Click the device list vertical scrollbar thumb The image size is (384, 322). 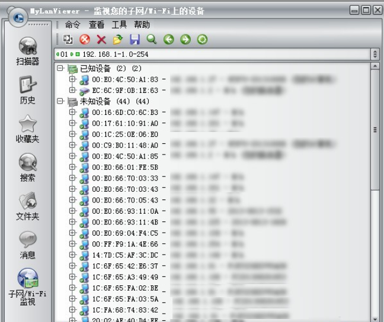pyautogui.click(x=375, y=130)
